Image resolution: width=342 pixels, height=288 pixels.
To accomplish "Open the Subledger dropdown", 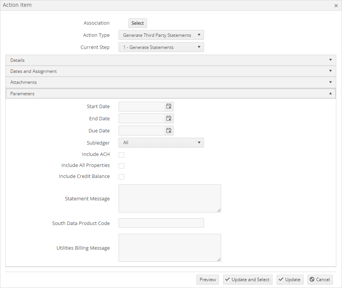I will pyautogui.click(x=161, y=143).
